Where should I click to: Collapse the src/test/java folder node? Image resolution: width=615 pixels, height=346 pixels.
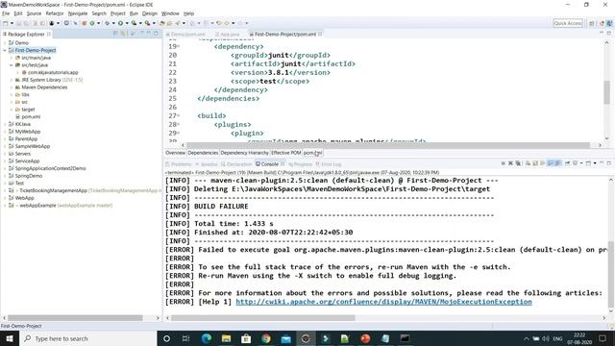(12, 65)
